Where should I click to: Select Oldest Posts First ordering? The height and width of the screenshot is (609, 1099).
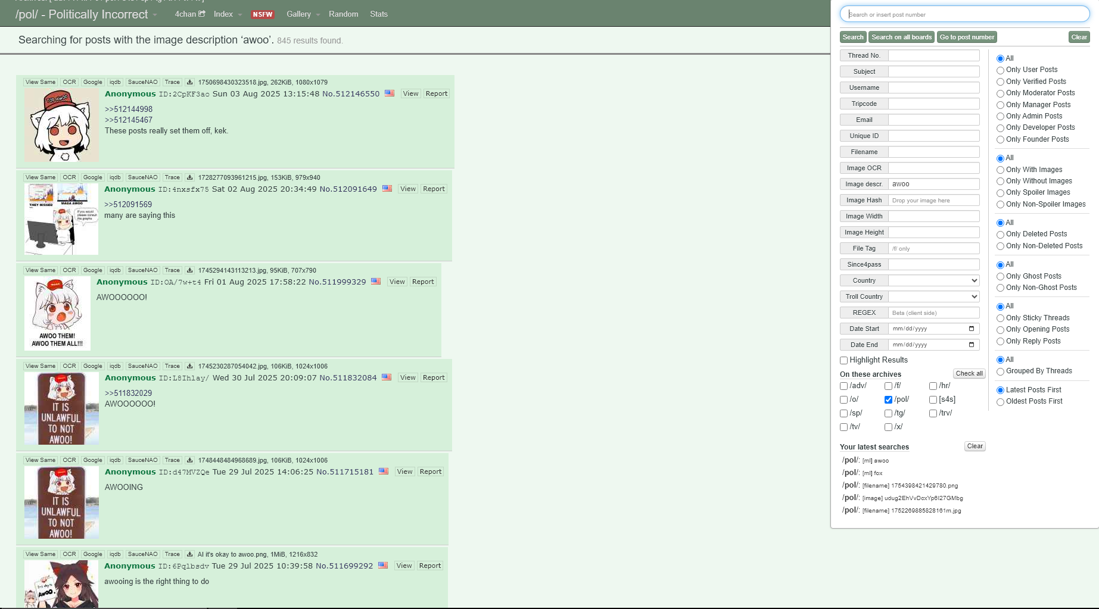click(1000, 402)
